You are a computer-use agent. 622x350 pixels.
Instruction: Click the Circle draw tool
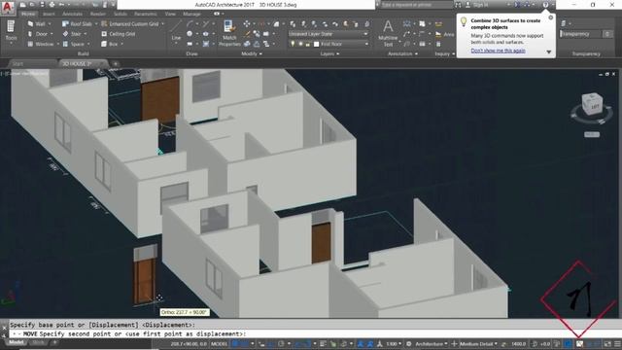pyautogui.click(x=190, y=34)
